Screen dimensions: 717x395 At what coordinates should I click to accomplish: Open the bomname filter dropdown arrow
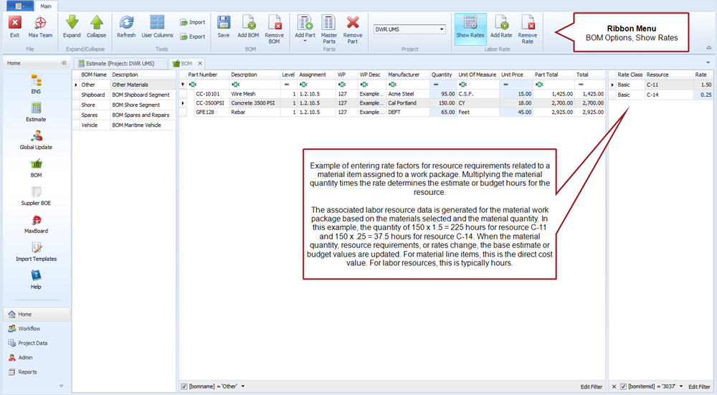pyautogui.click(x=244, y=387)
